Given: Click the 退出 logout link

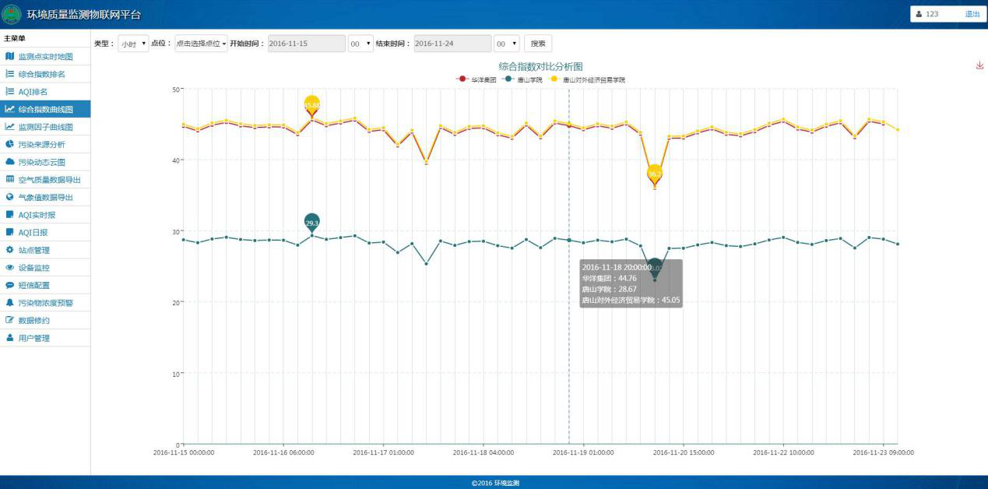Looking at the screenshot, I should 972,14.
